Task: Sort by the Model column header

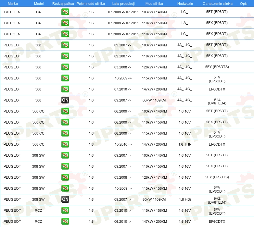Action: [38, 3]
